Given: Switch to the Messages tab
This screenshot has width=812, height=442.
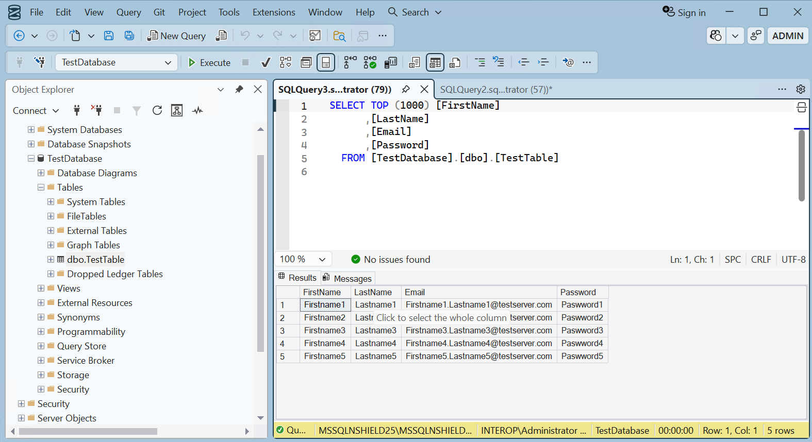Looking at the screenshot, I should click(x=347, y=278).
